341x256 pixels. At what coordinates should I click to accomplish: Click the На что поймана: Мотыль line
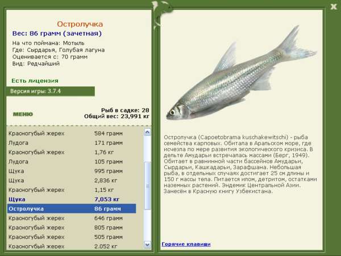click(x=48, y=43)
